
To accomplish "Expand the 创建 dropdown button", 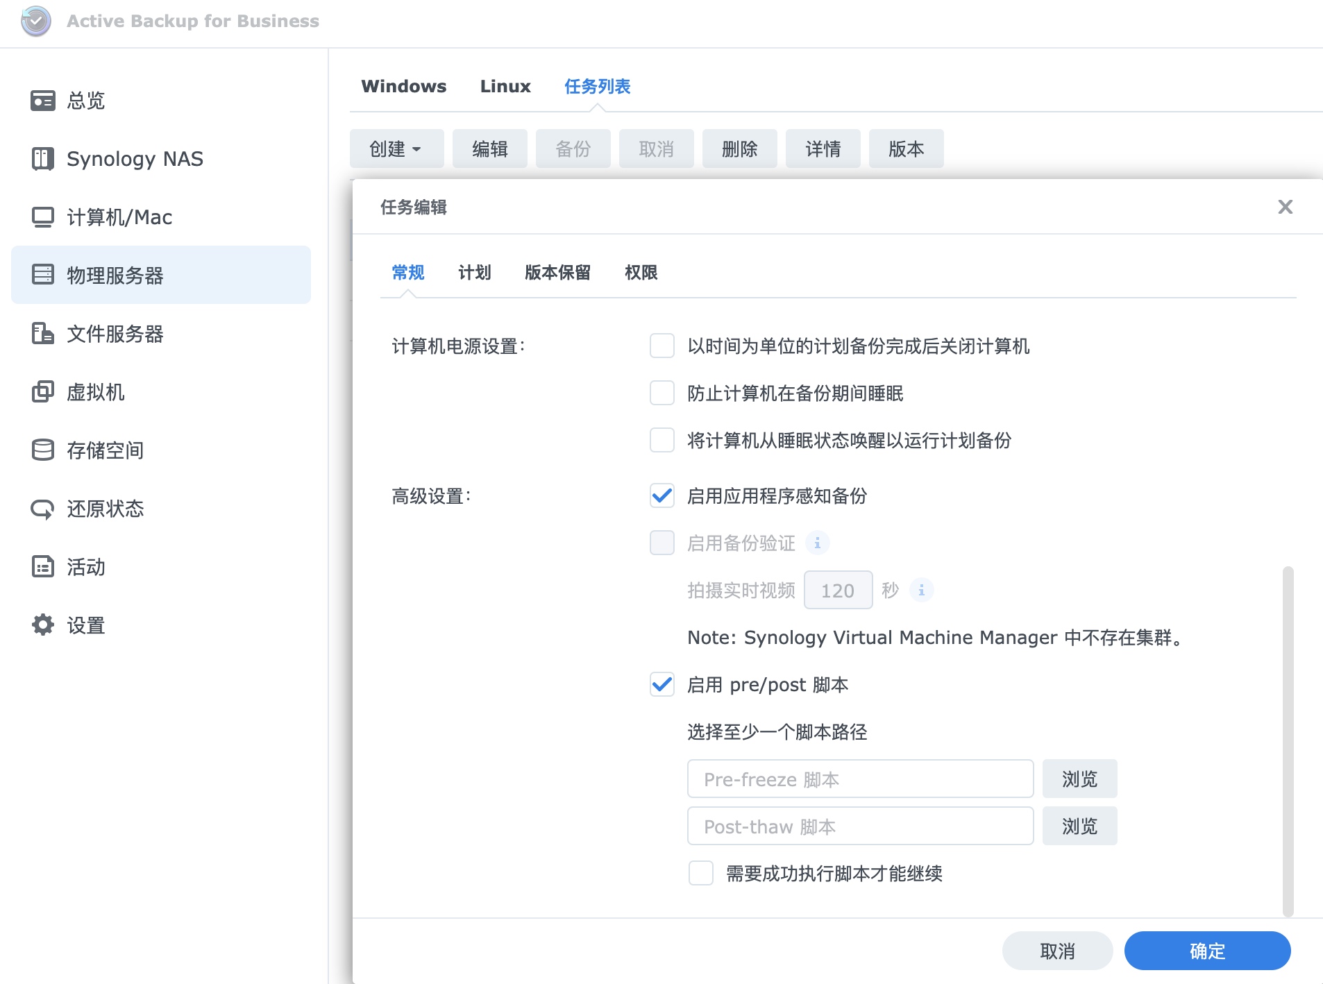I will click(396, 149).
